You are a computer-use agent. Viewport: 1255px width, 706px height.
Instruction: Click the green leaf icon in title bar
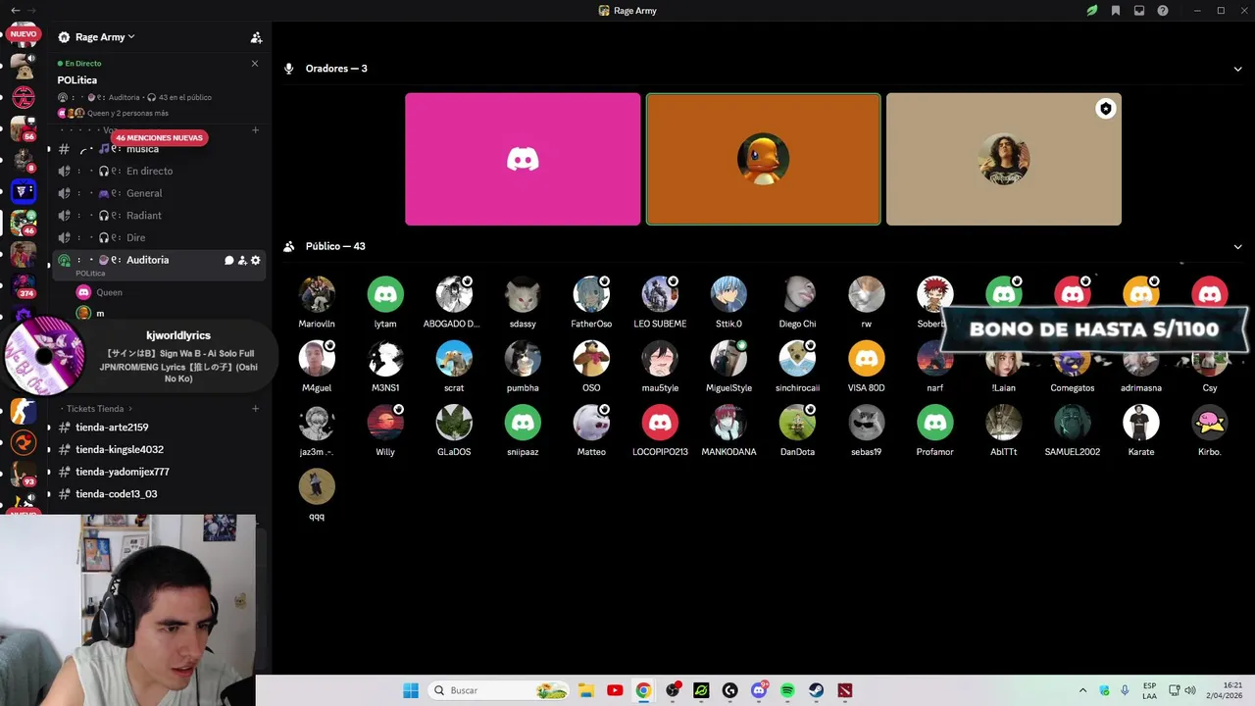(1092, 11)
